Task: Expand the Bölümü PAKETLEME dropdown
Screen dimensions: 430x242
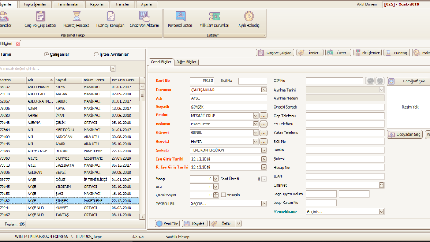Action: [255, 124]
